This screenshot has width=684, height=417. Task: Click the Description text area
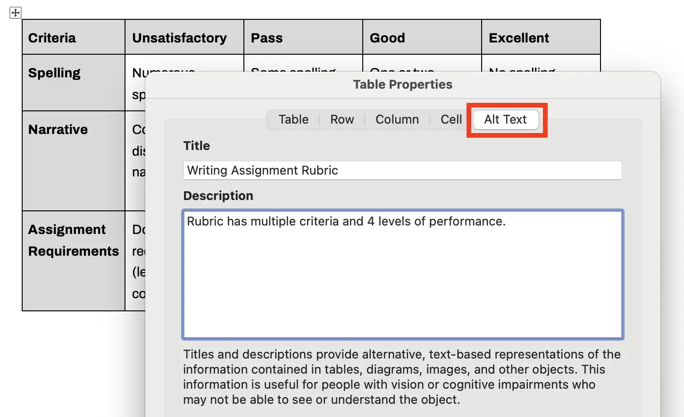[x=403, y=275]
